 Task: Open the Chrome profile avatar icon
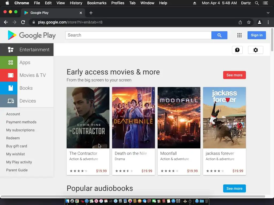(260, 22)
